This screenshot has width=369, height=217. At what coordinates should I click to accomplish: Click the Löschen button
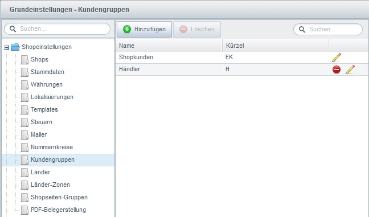[x=197, y=29]
